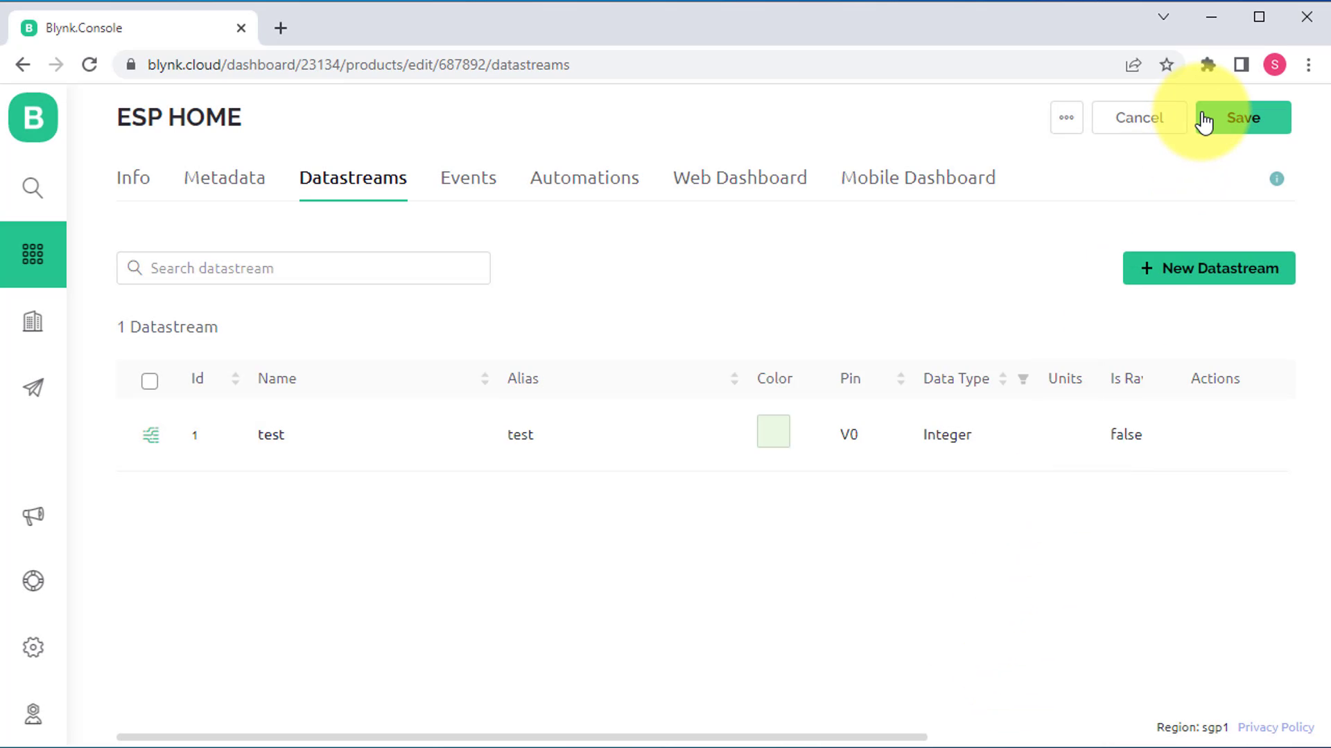1331x748 pixels.
Task: Click the green Save button
Action: pyautogui.click(x=1243, y=118)
